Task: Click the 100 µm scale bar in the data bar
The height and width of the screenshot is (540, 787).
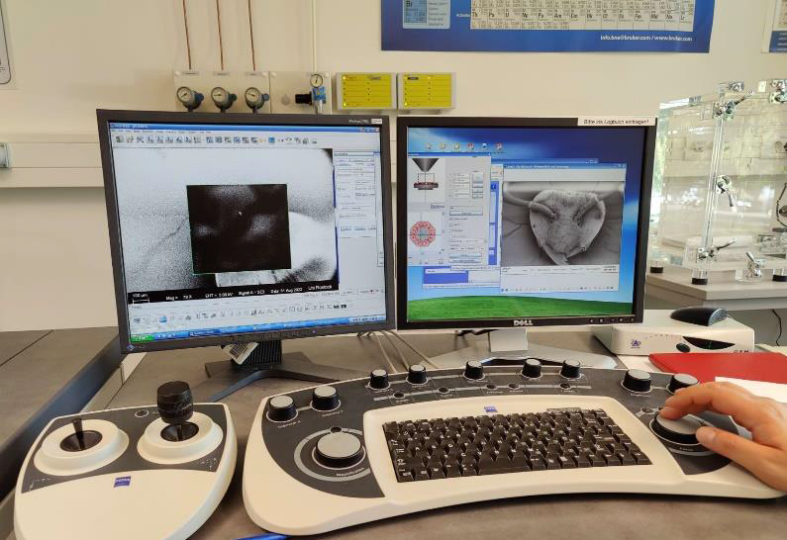Action: (x=140, y=298)
